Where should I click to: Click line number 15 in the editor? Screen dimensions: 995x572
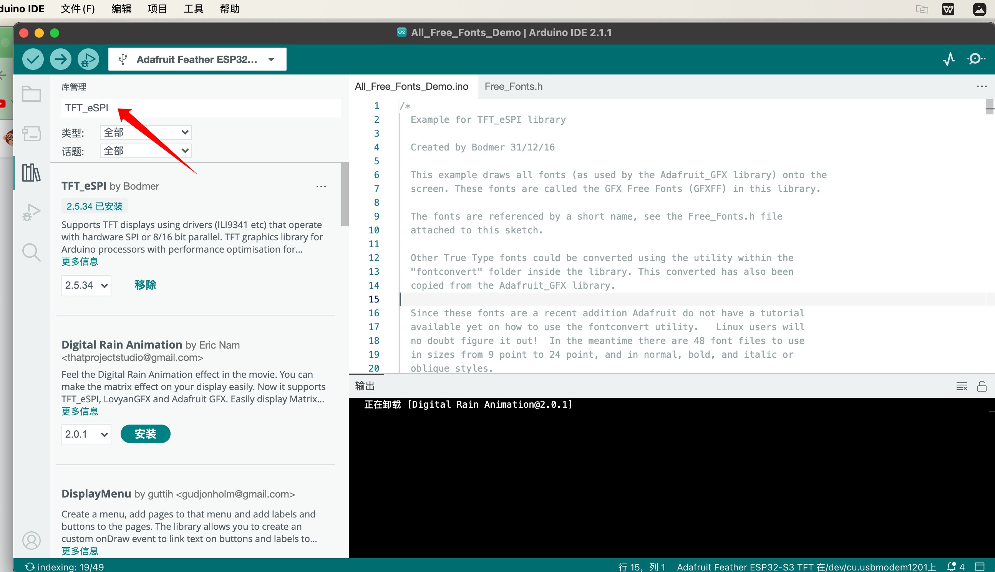tap(374, 299)
